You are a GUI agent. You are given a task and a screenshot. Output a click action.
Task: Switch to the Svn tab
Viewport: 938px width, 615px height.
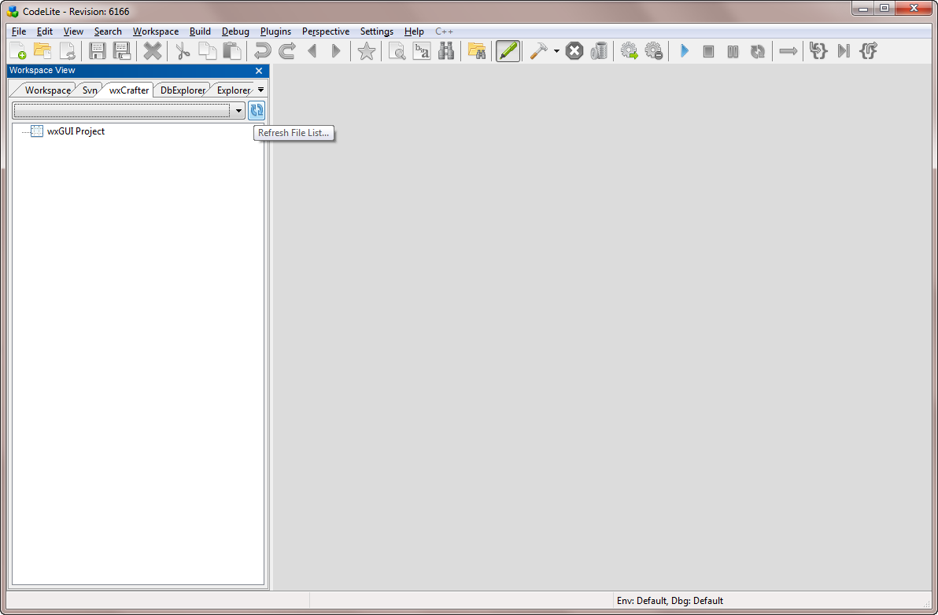(90, 90)
